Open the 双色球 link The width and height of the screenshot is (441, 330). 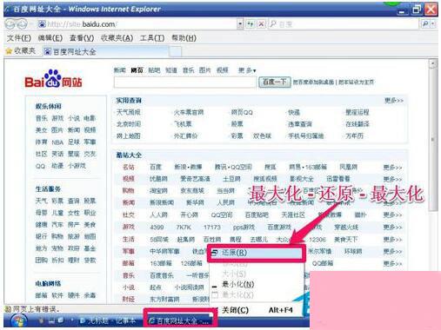pyautogui.click(x=262, y=136)
